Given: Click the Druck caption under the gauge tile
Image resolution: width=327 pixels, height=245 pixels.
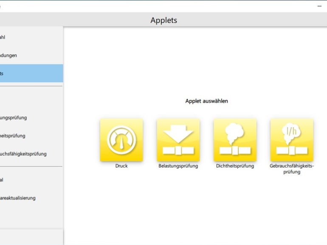Looking at the screenshot, I should [121, 166].
